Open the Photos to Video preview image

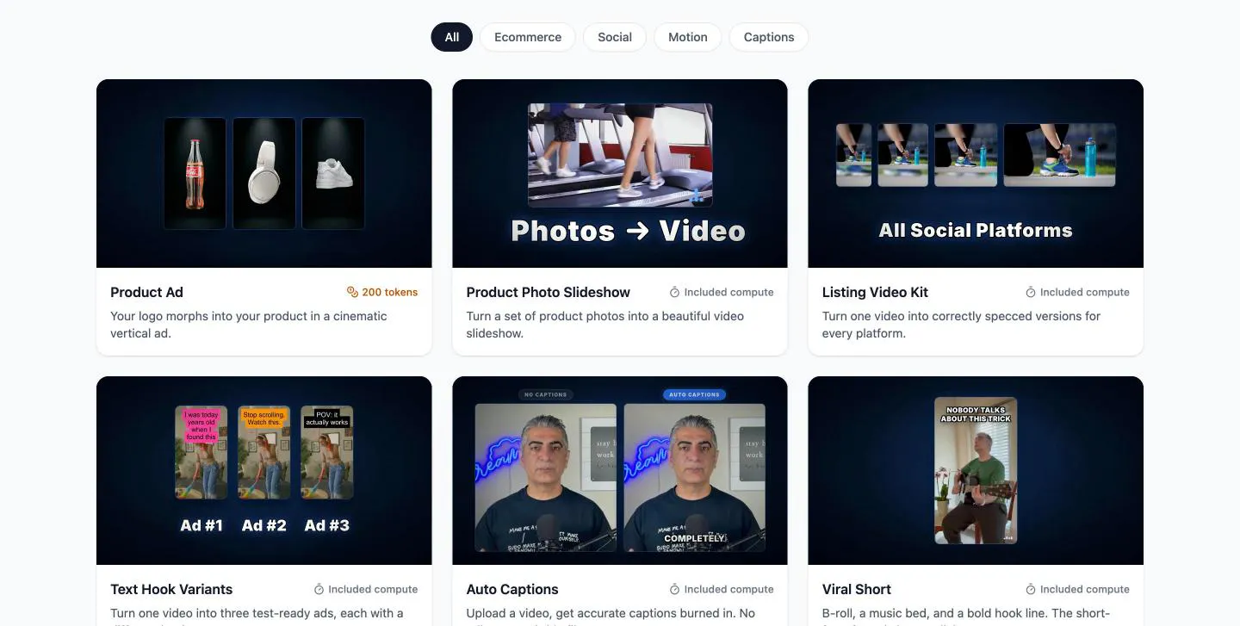pyautogui.click(x=620, y=174)
